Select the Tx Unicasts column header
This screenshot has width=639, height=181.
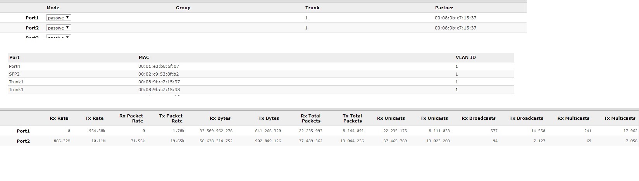pos(434,118)
